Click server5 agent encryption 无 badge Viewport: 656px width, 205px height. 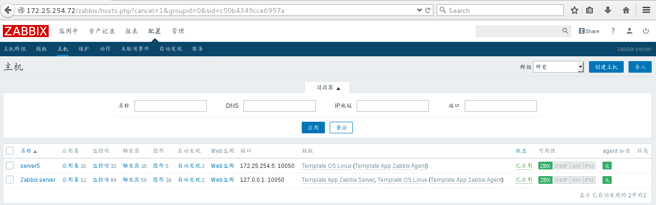tap(607, 166)
